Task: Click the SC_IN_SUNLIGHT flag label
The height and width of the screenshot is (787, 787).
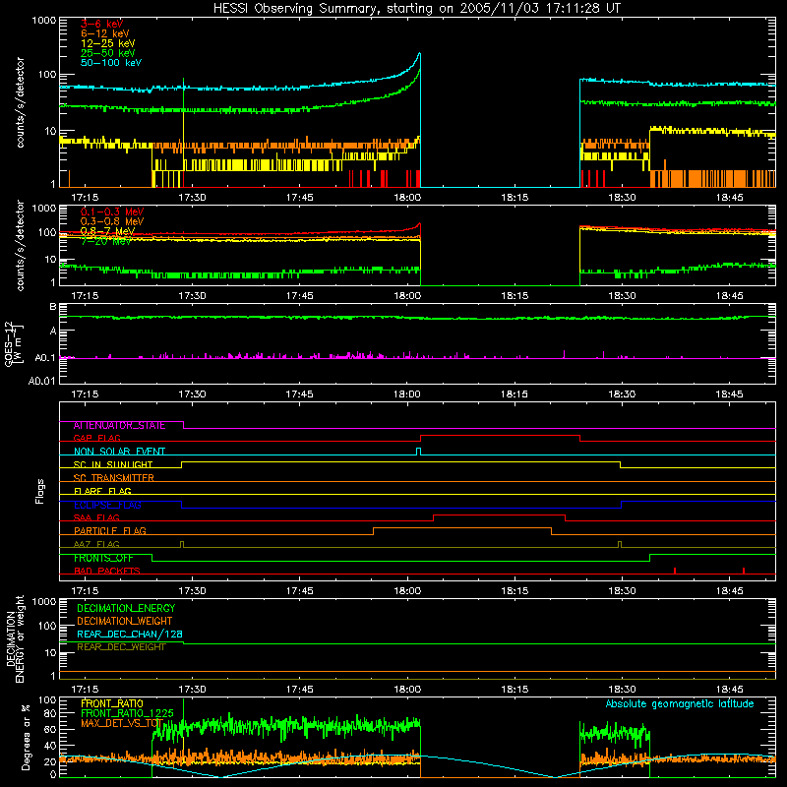Action: point(113,464)
